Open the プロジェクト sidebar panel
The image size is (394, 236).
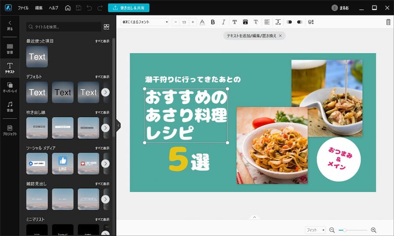(x=10, y=130)
